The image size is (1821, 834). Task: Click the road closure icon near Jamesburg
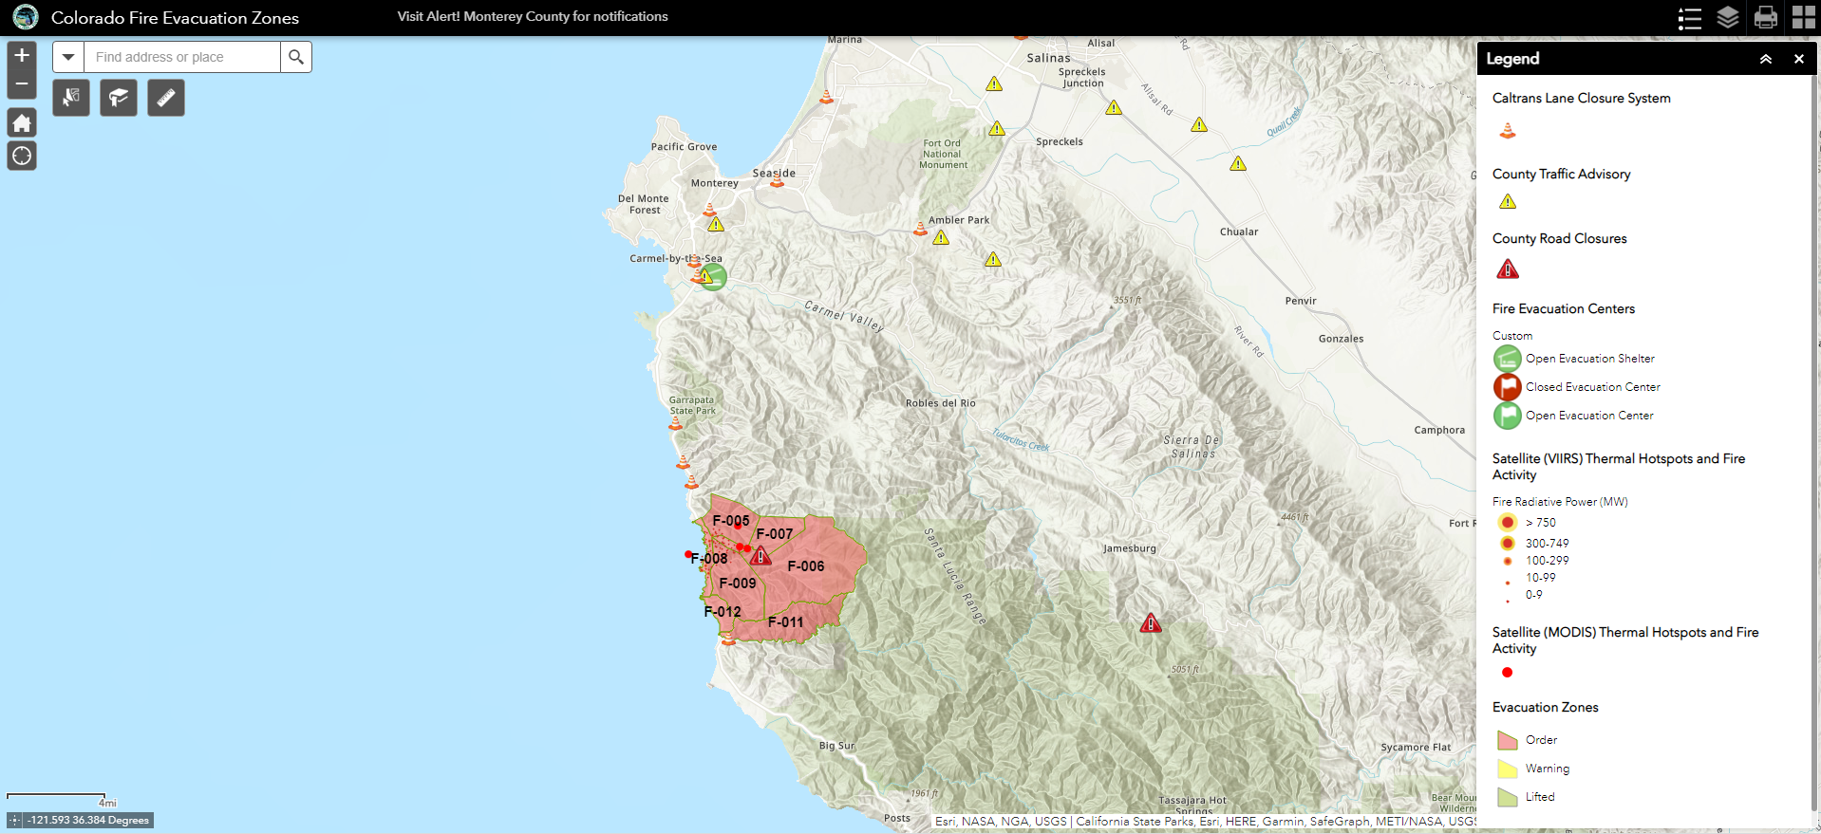(1151, 623)
